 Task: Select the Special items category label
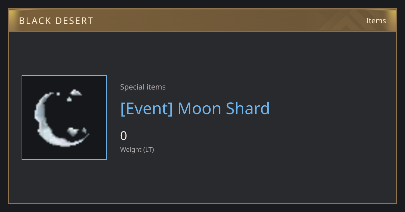pos(143,87)
